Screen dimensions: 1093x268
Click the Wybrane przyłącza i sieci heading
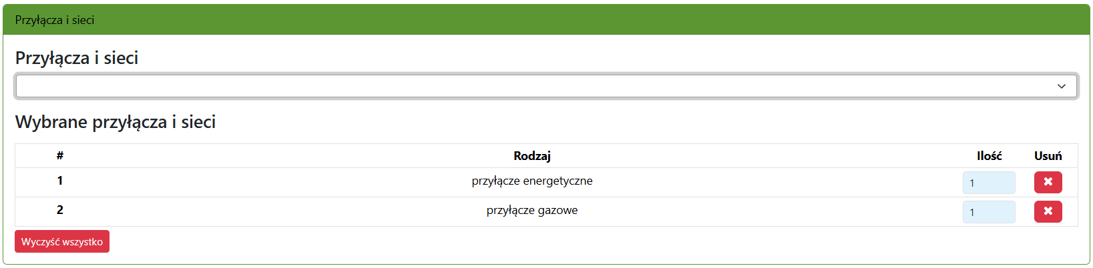coord(116,122)
